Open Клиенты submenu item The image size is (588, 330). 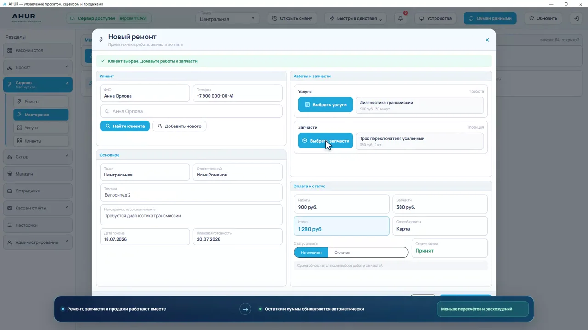tap(41, 141)
